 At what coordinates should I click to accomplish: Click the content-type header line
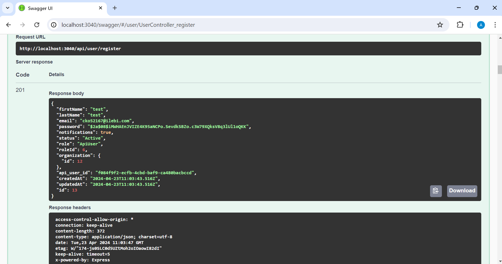click(114, 237)
